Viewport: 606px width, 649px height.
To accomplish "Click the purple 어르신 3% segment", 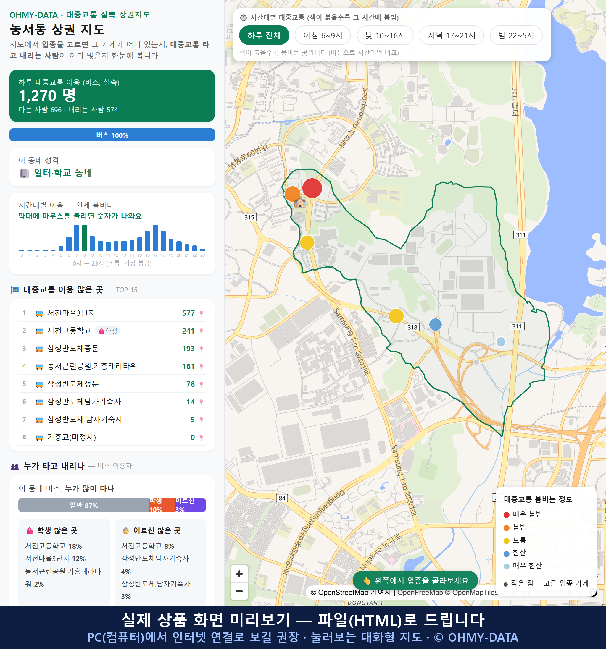I will pos(191,505).
